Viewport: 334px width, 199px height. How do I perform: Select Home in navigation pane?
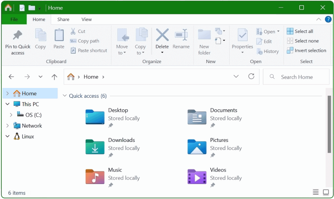click(x=30, y=93)
